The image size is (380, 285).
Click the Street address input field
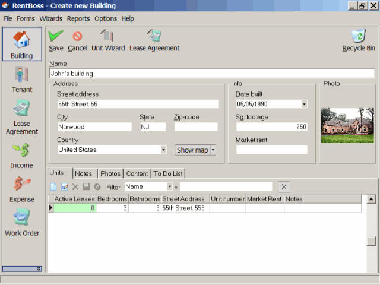click(138, 104)
